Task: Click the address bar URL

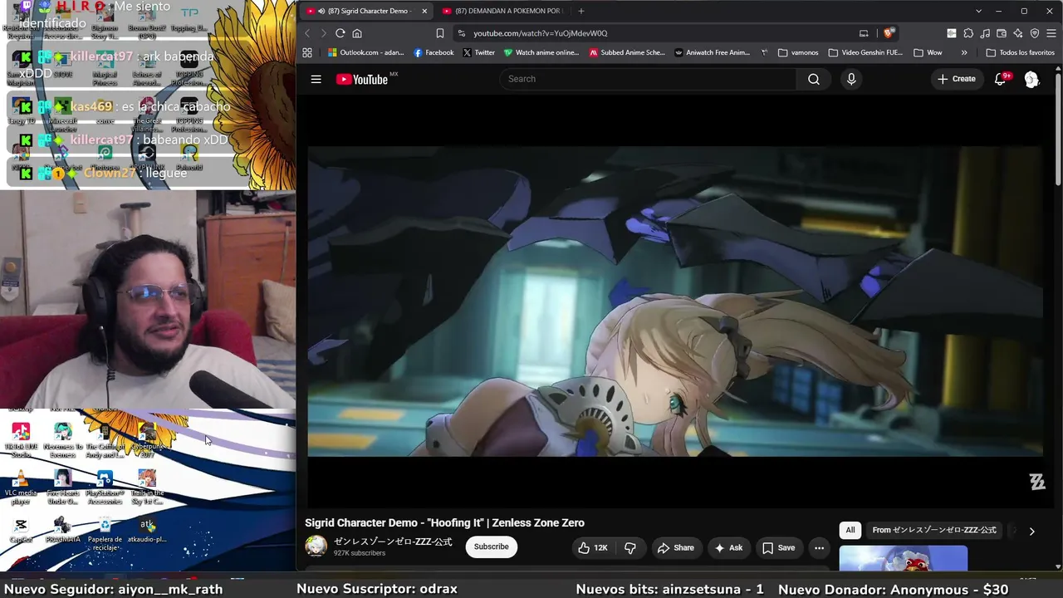Action: click(541, 33)
